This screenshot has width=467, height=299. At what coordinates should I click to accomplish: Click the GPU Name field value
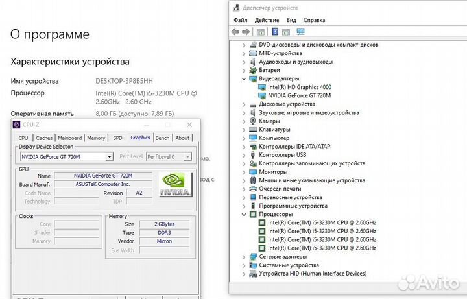pos(103,176)
